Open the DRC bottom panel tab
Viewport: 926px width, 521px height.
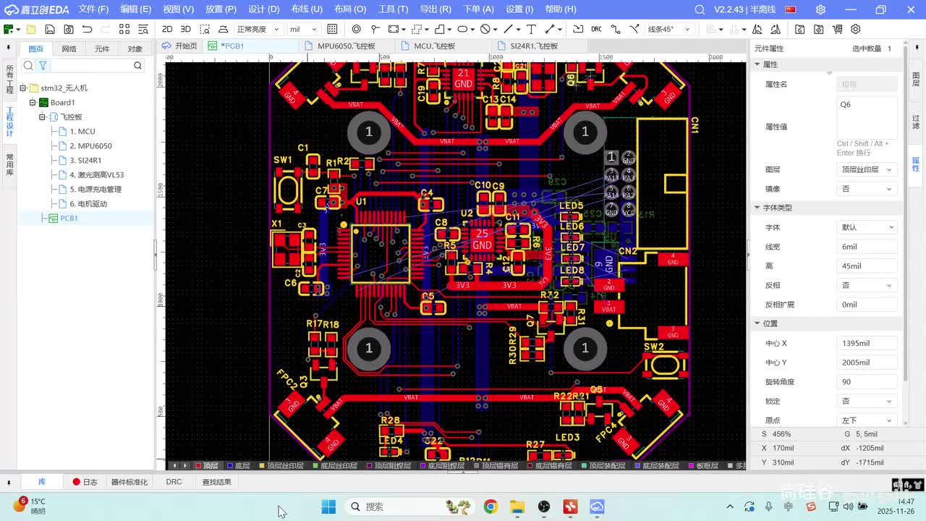[174, 482]
